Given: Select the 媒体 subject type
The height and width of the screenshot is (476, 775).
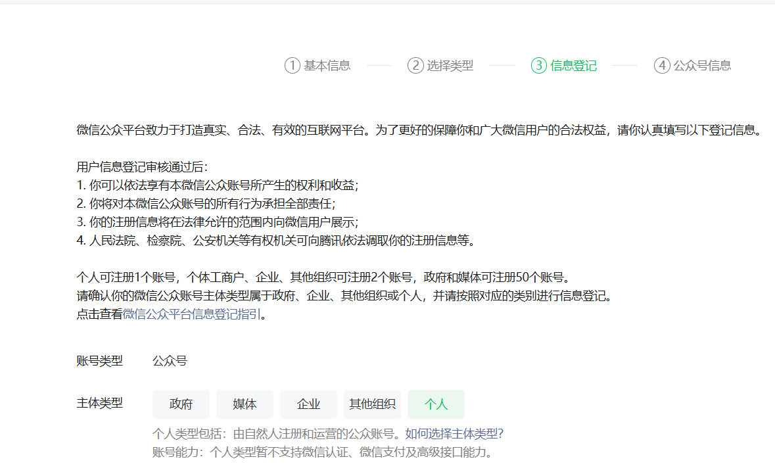Looking at the screenshot, I should coord(245,404).
